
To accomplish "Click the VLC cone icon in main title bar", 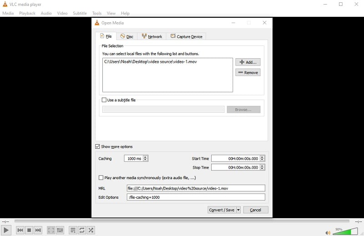I will click(x=5, y=4).
